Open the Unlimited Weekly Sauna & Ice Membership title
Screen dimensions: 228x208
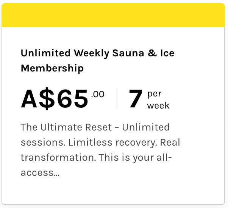pyautogui.click(x=98, y=61)
